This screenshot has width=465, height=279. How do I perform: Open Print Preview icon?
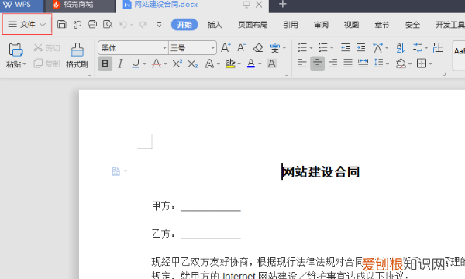(x=108, y=24)
